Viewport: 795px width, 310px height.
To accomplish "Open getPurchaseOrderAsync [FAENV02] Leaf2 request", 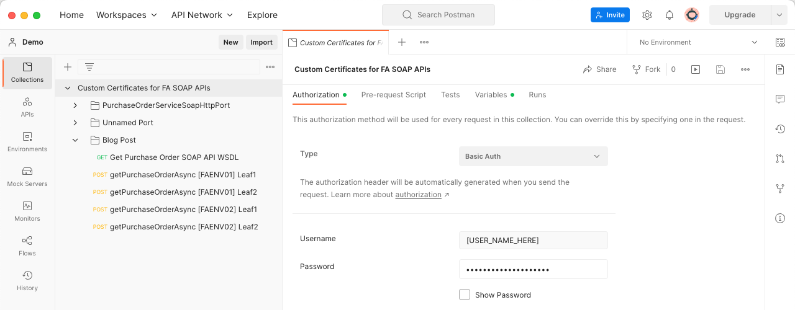I will point(168,227).
